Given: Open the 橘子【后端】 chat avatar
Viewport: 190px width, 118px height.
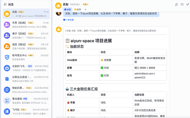Looking at the screenshot, I should pos(7,36).
